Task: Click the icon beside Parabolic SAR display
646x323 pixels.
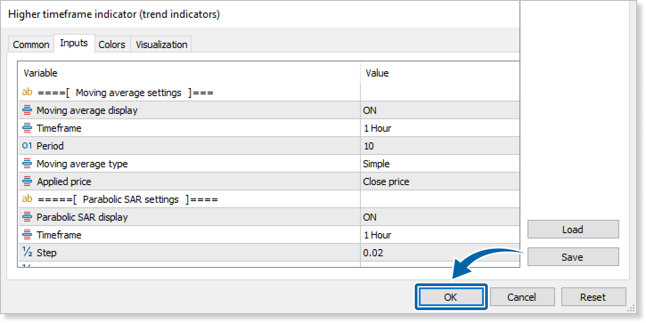Action: click(x=27, y=217)
